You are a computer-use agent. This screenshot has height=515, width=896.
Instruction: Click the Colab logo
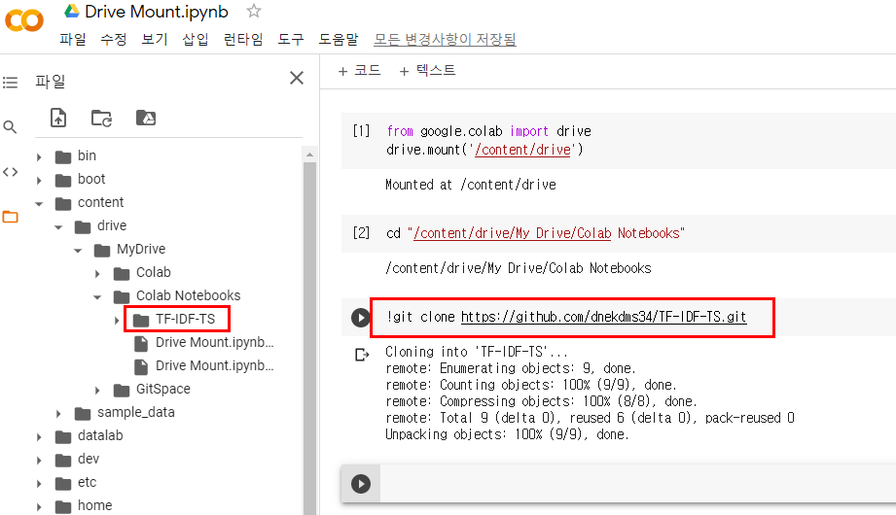click(x=24, y=21)
